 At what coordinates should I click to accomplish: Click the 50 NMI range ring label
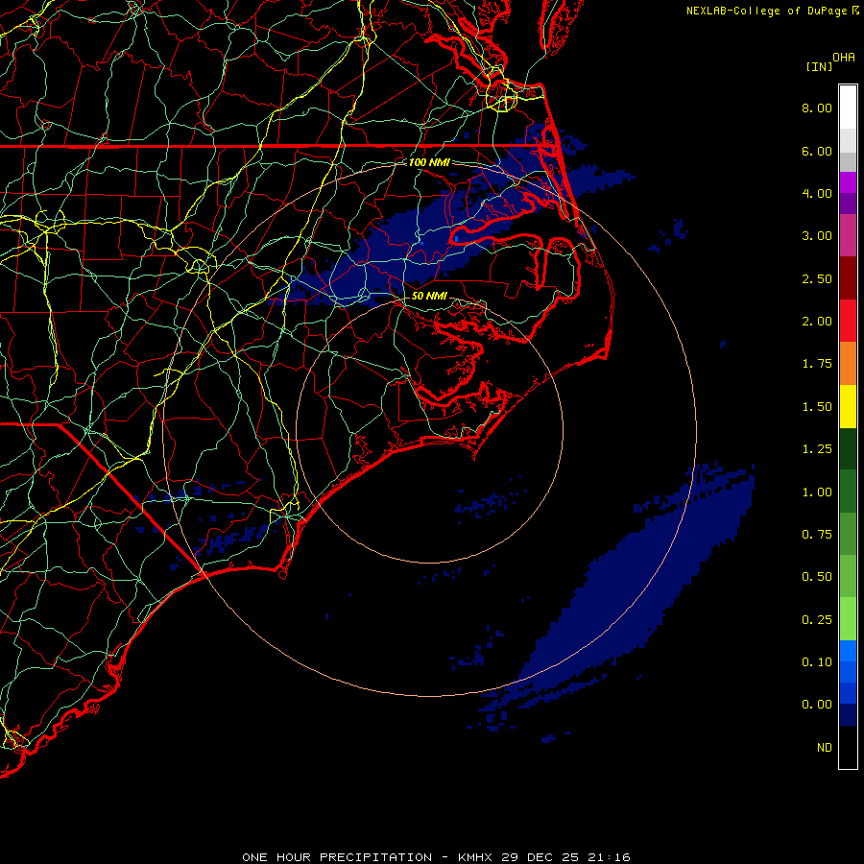tap(429, 296)
